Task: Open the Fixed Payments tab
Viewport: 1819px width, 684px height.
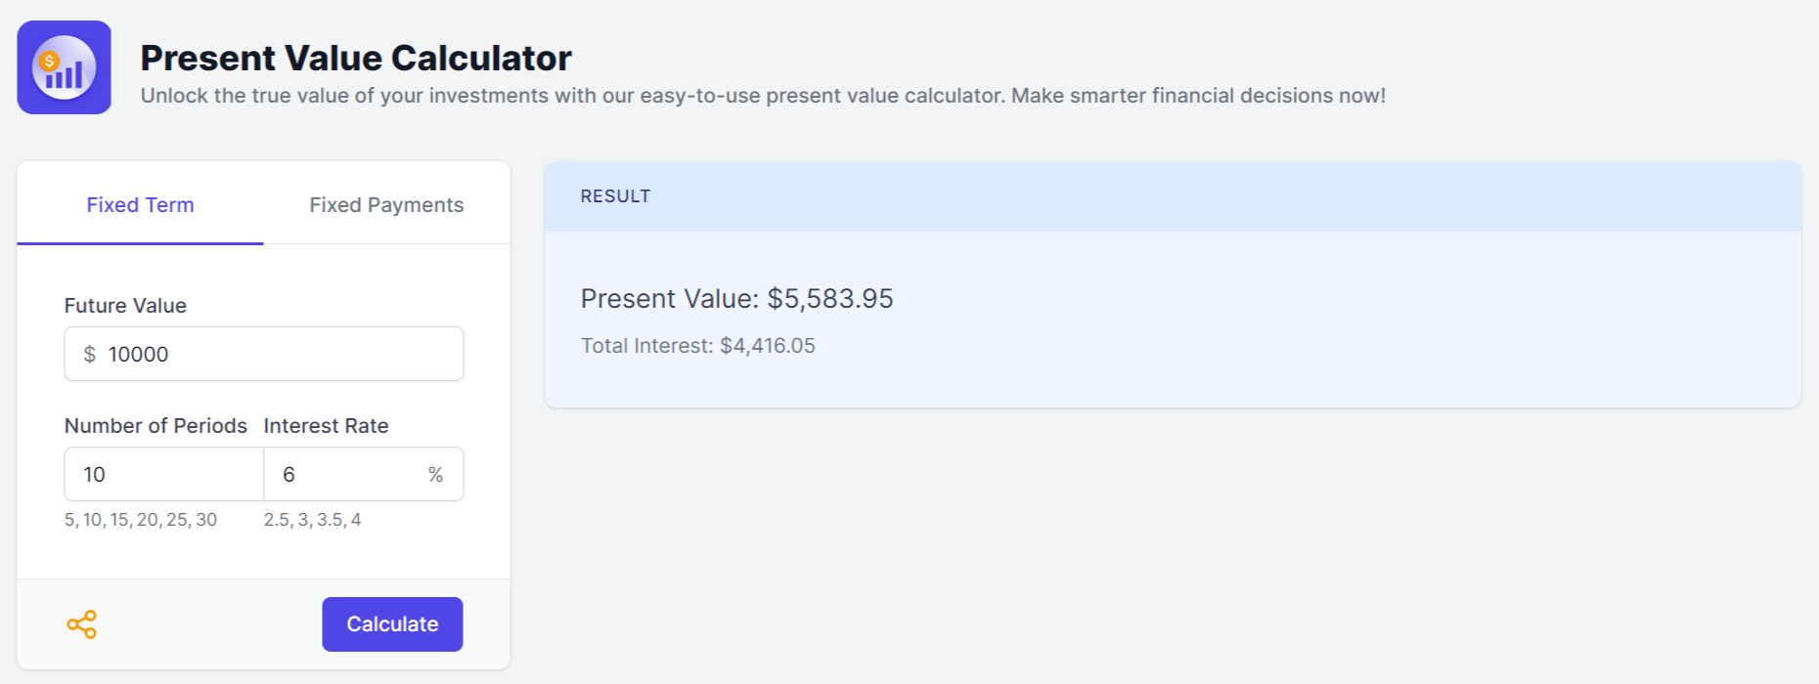Action: click(x=386, y=205)
